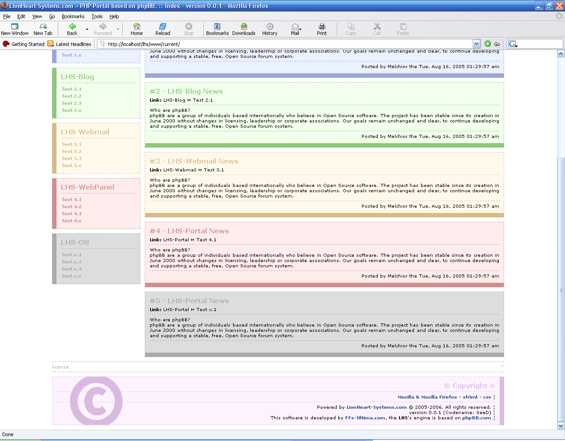Follow the phpBB.com footer link
The width and height of the screenshot is (565, 441).
tap(476, 418)
